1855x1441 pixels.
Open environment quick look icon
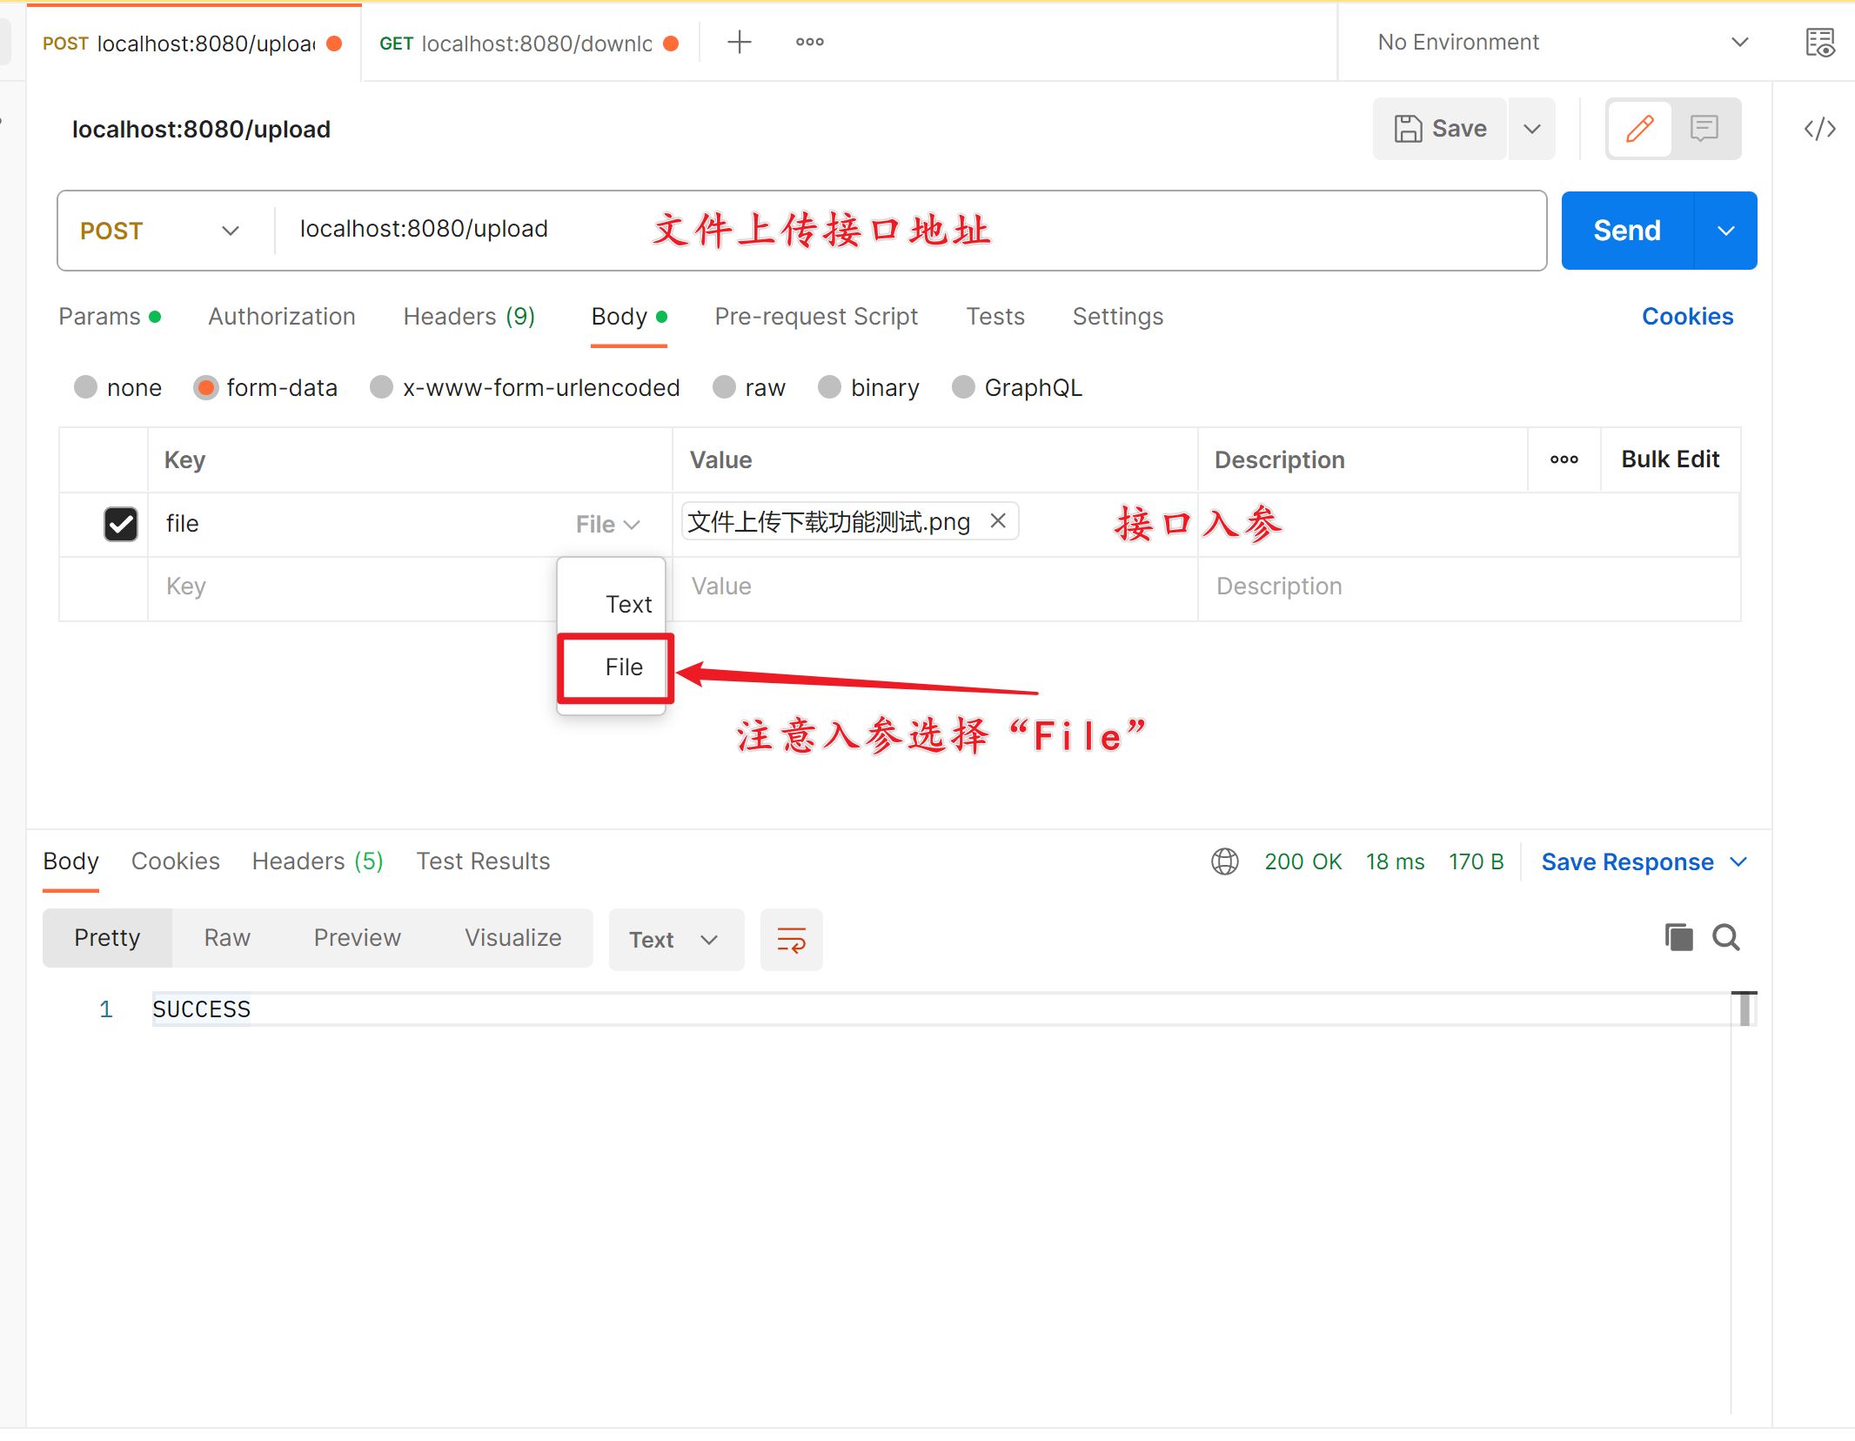[1819, 42]
